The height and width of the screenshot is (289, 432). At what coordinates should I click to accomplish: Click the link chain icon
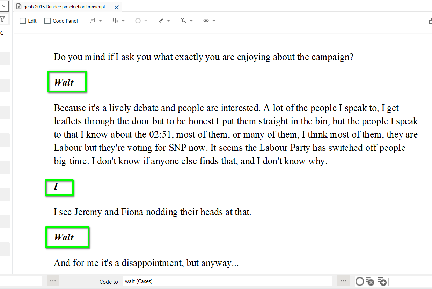click(x=206, y=21)
